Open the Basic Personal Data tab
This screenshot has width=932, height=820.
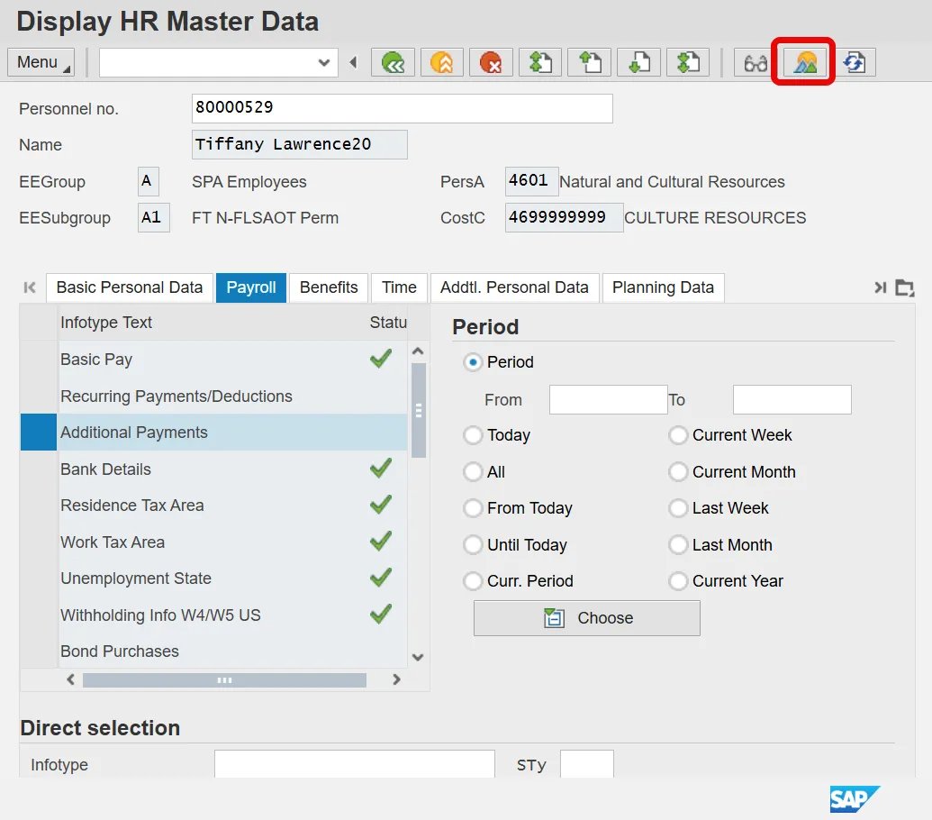pos(130,287)
